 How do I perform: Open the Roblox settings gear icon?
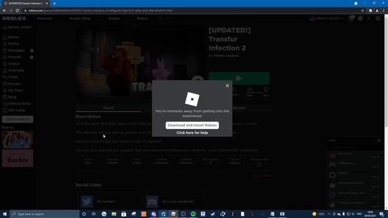378,19
